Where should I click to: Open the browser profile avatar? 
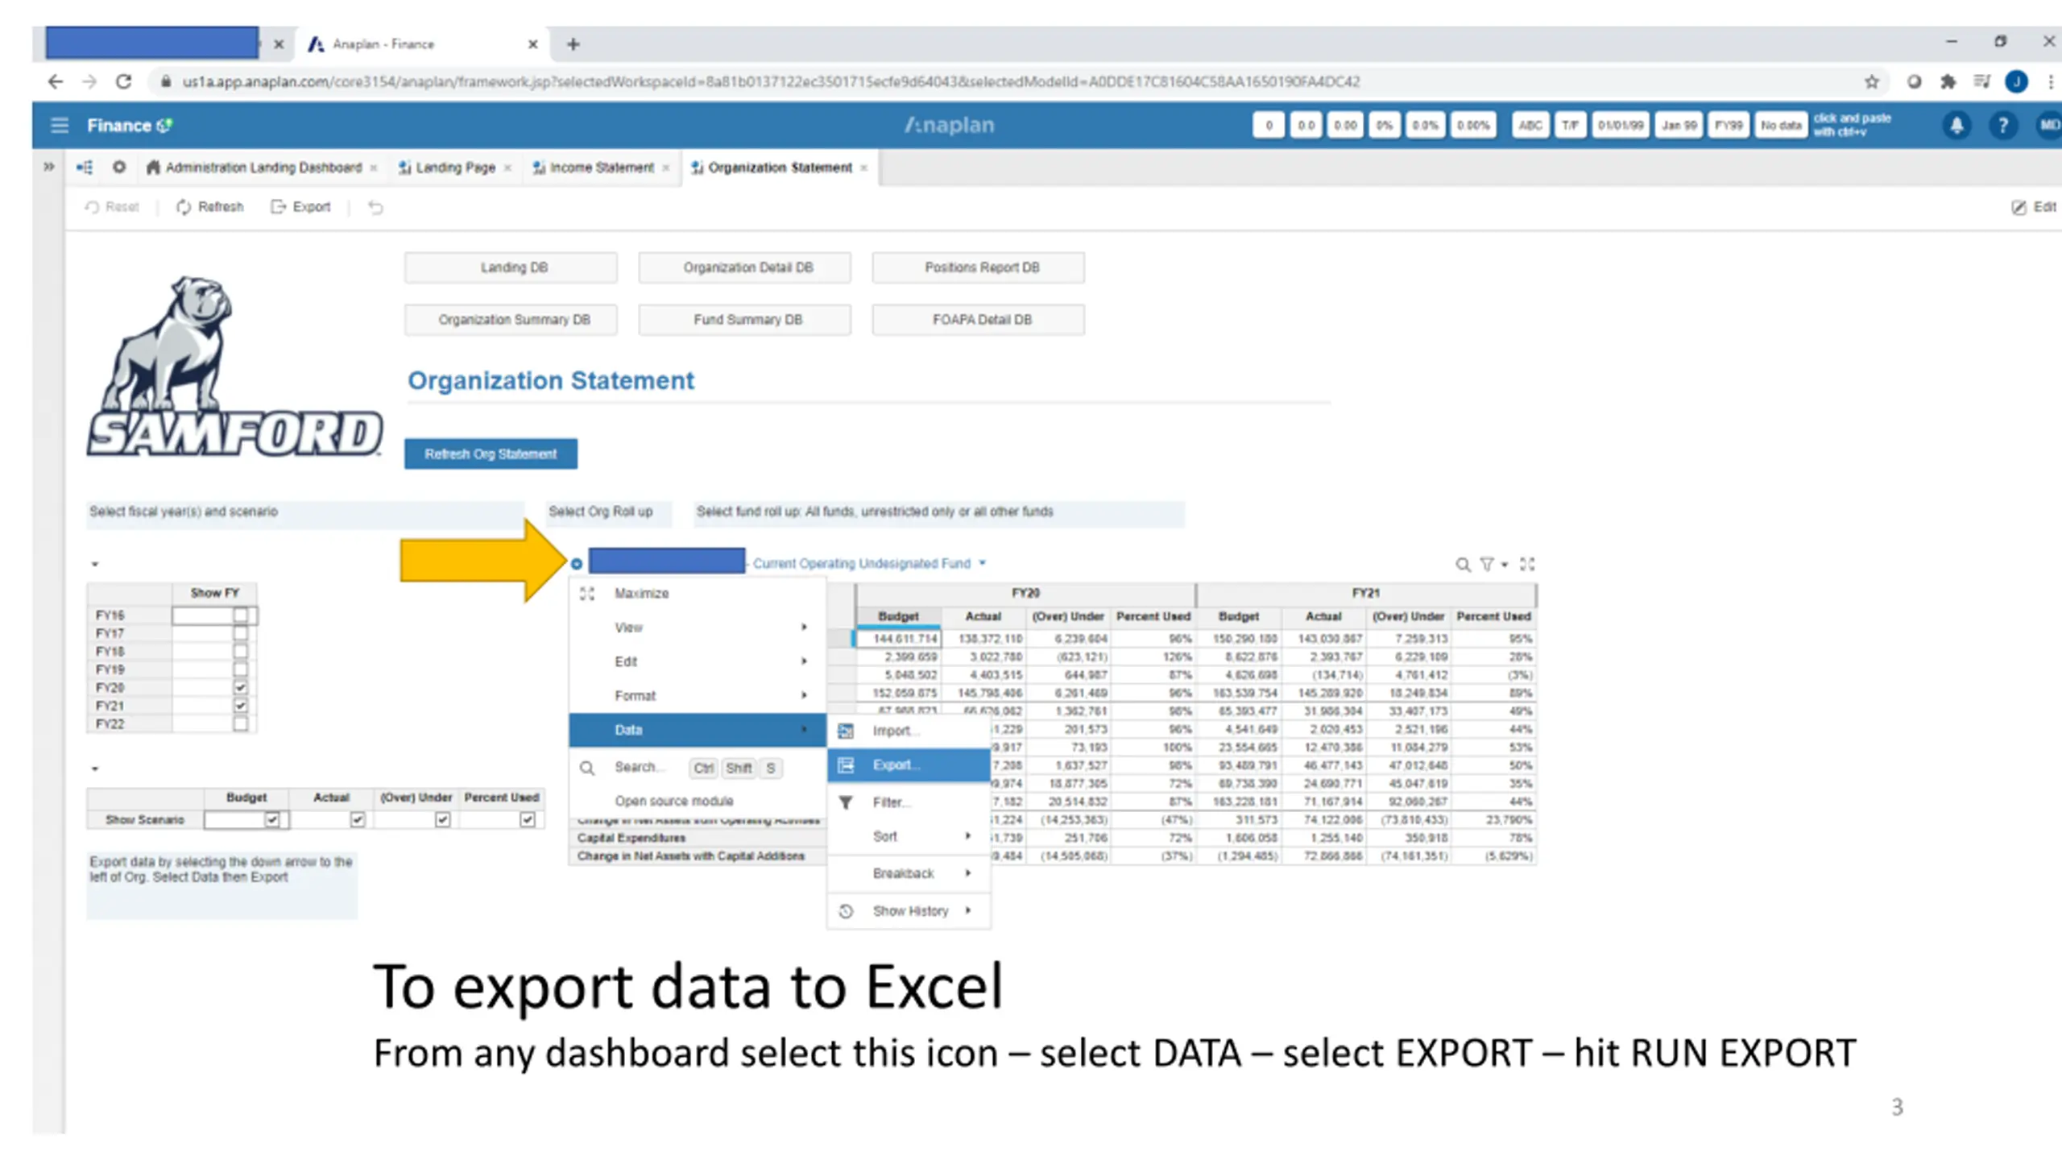pos(2017,81)
